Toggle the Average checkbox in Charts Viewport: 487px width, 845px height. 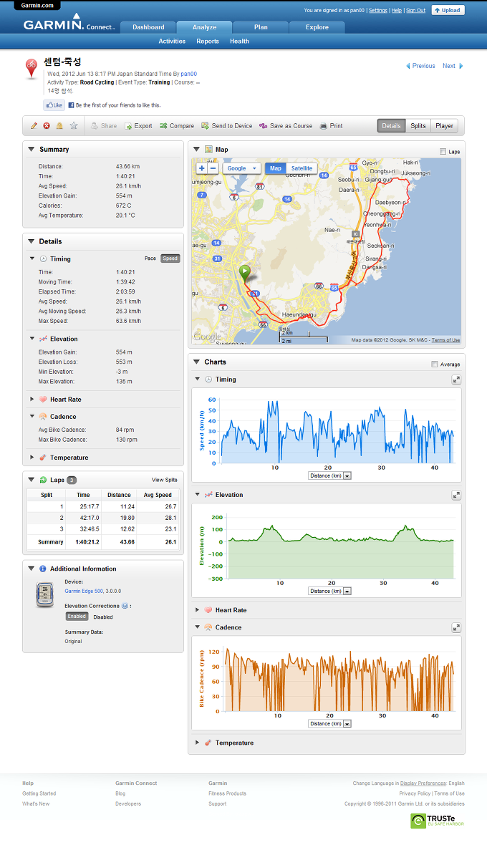(x=434, y=364)
